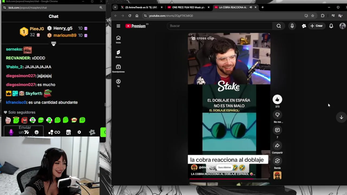Expand Chrome tab search dropdown
The image size is (347, 195).
point(115,7)
